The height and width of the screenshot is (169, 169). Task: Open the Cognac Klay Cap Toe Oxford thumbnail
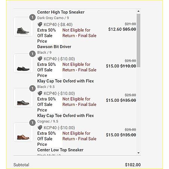(x=23, y=132)
